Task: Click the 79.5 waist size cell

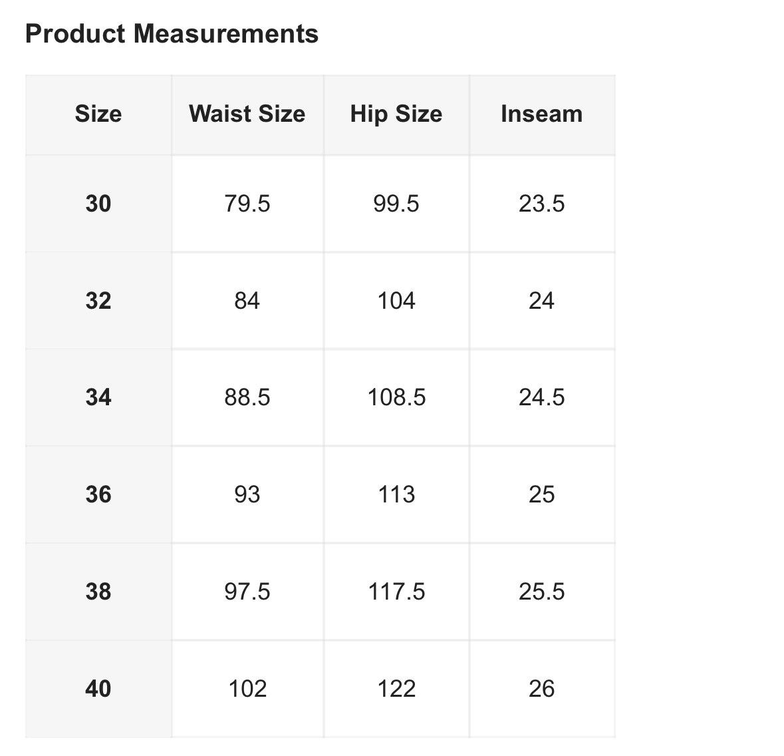Action: coord(247,204)
